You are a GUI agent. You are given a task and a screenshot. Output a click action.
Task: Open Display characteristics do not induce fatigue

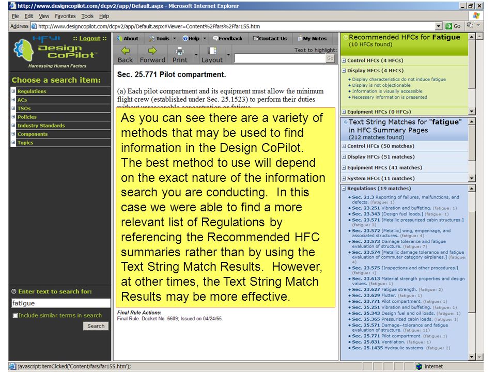pyautogui.click(x=399, y=80)
